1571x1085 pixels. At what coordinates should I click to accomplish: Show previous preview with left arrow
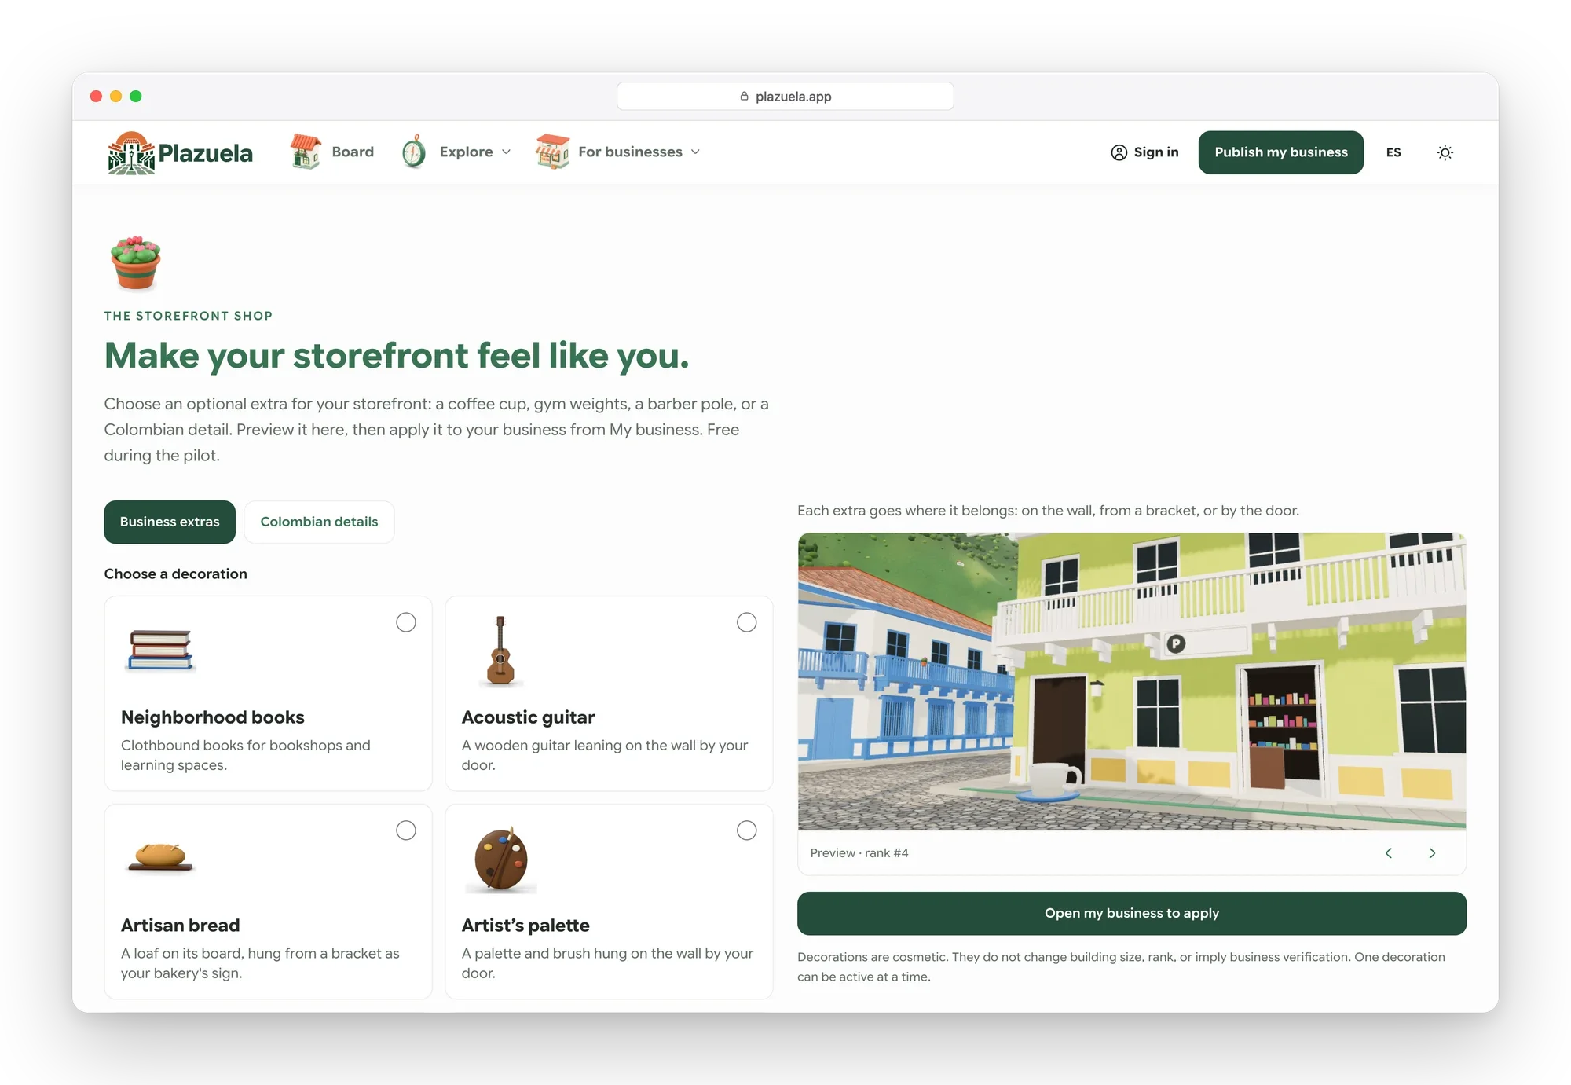1389,853
